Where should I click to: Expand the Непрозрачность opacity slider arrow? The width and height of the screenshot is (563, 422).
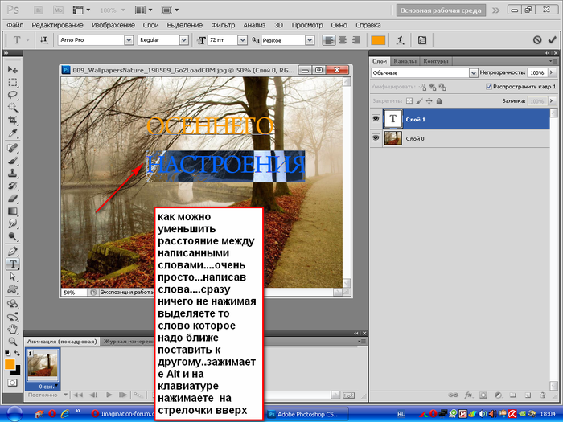pyautogui.click(x=552, y=72)
